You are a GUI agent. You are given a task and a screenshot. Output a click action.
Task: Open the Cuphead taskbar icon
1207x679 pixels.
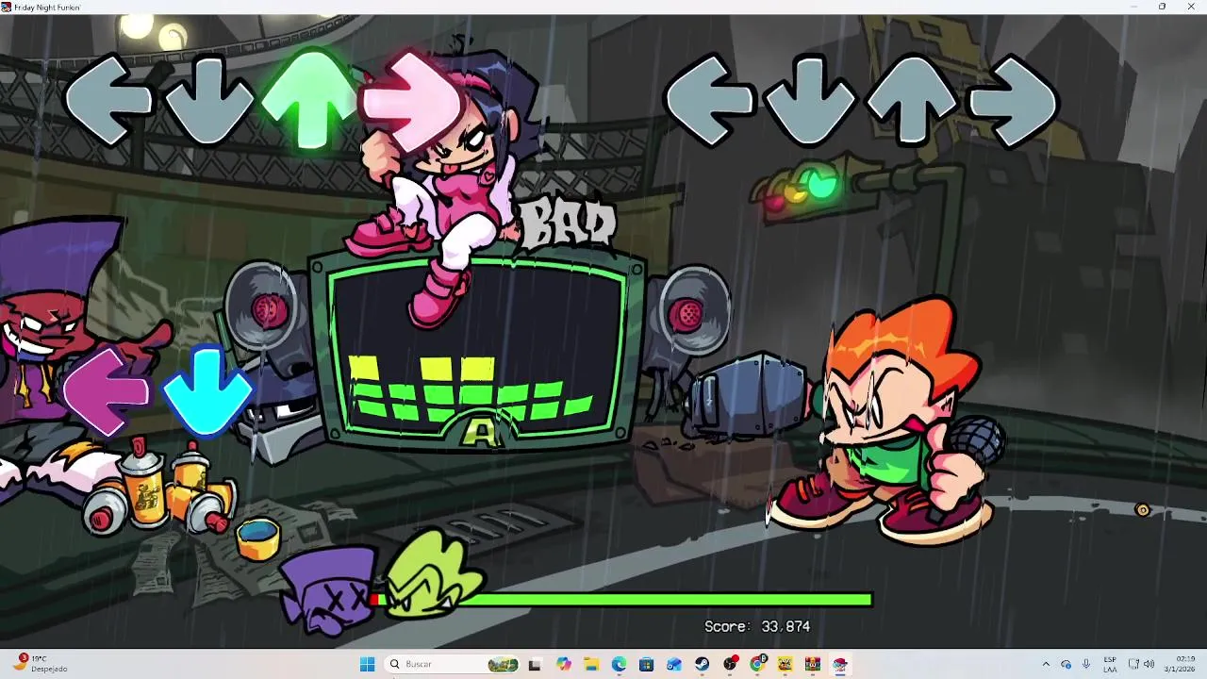pos(785,664)
